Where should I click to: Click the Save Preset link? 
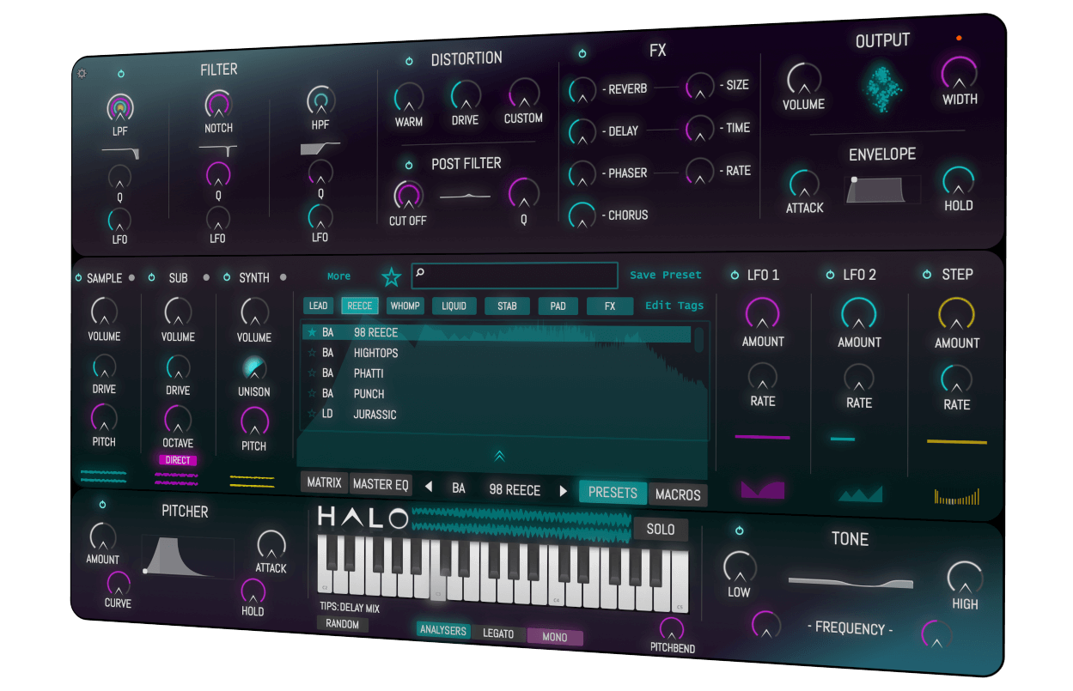pyautogui.click(x=665, y=275)
